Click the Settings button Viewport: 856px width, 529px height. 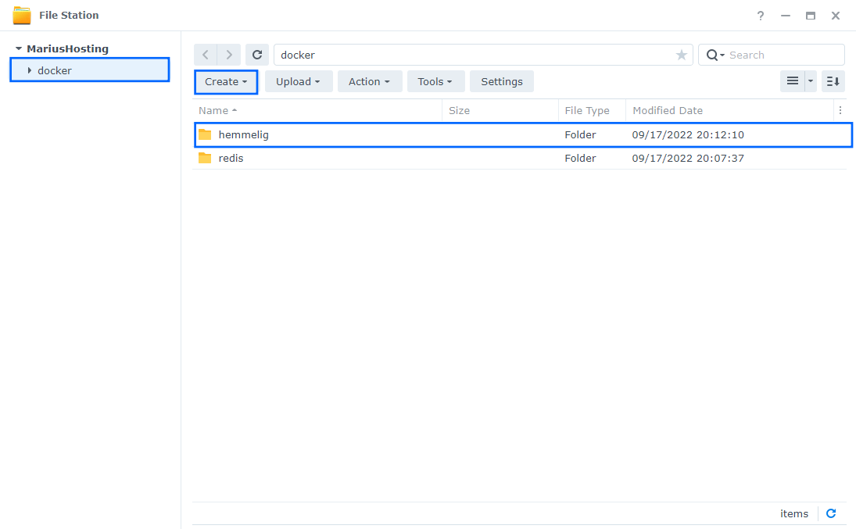pos(501,81)
